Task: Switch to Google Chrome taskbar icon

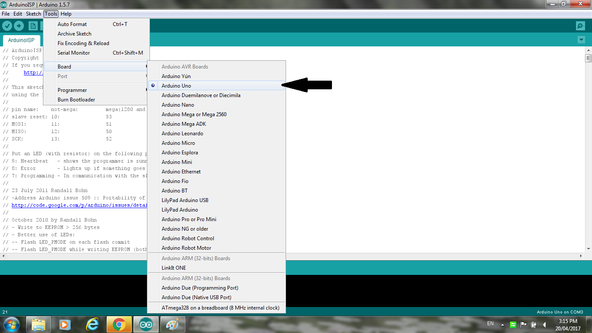Action: click(x=119, y=324)
